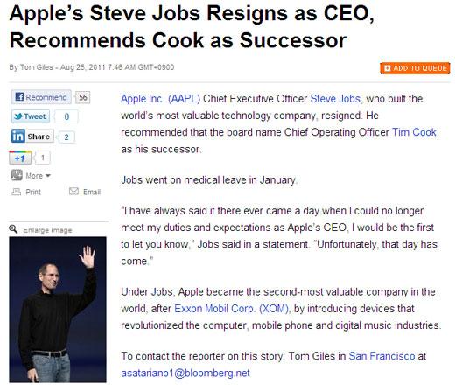Click the Google +1 button
This screenshot has height=385, width=455.
[20, 157]
